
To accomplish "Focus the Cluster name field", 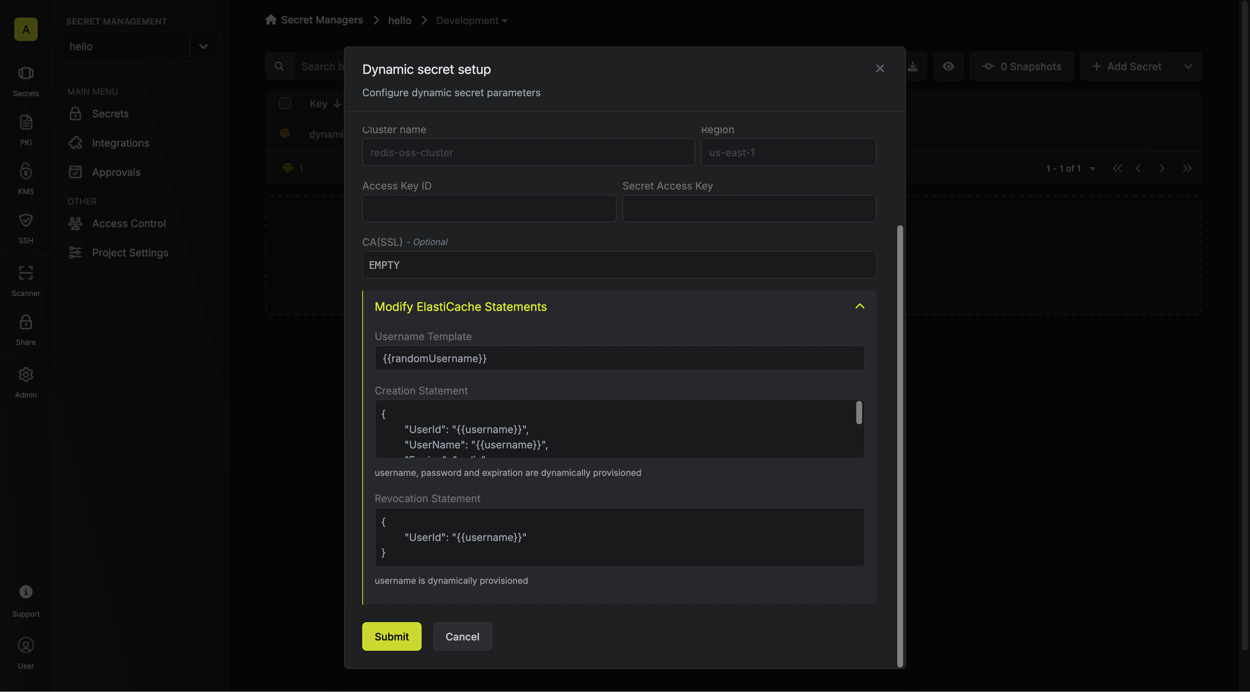I will tap(528, 152).
